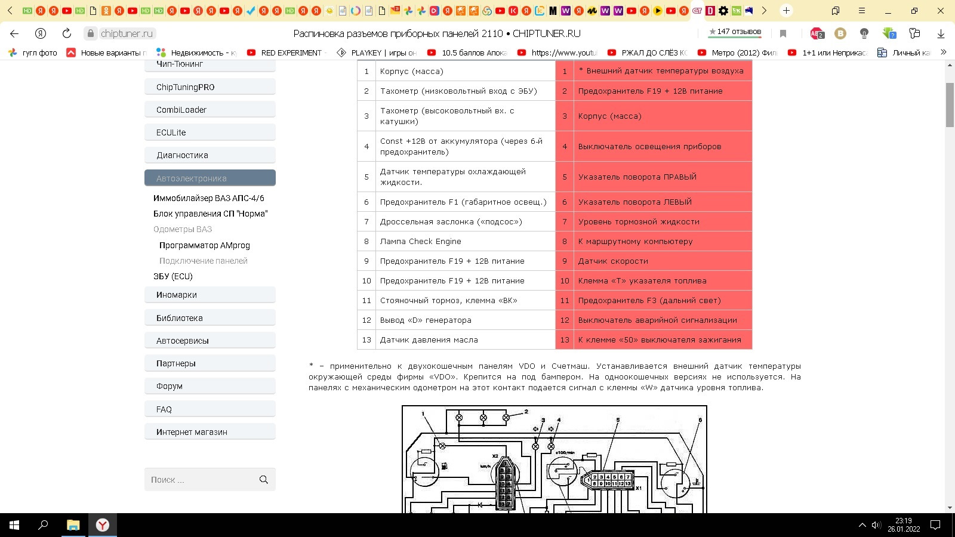Screen dimensions: 955x537
Task: Open the ECULite sidebar section
Action: (x=210, y=132)
